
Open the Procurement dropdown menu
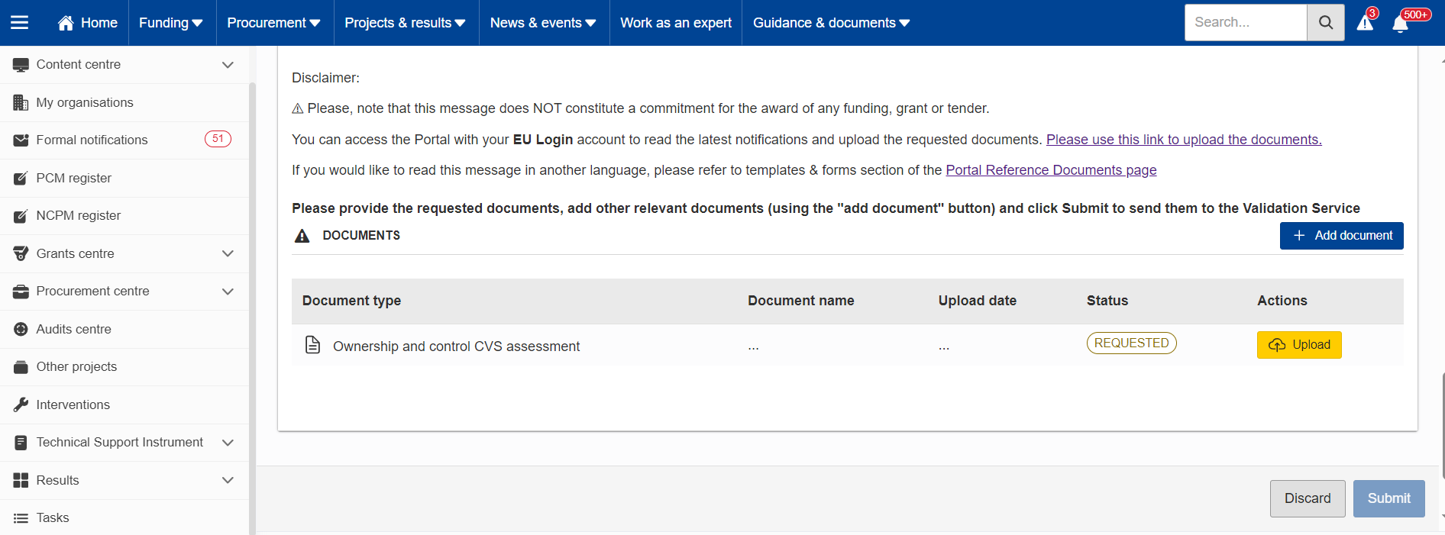pyautogui.click(x=273, y=23)
